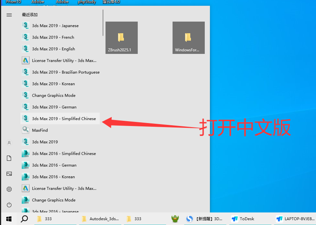Open the ZBrush2025.1 folder tile
The width and height of the screenshot is (316, 225).
121,38
